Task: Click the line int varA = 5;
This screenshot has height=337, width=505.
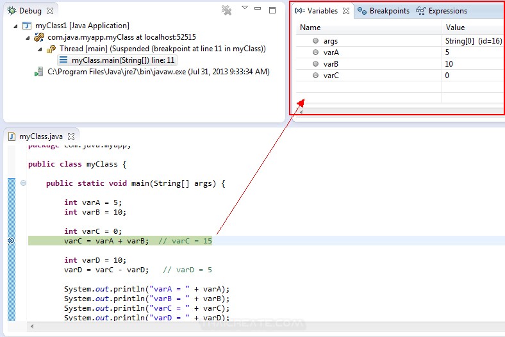Action: click(93, 202)
